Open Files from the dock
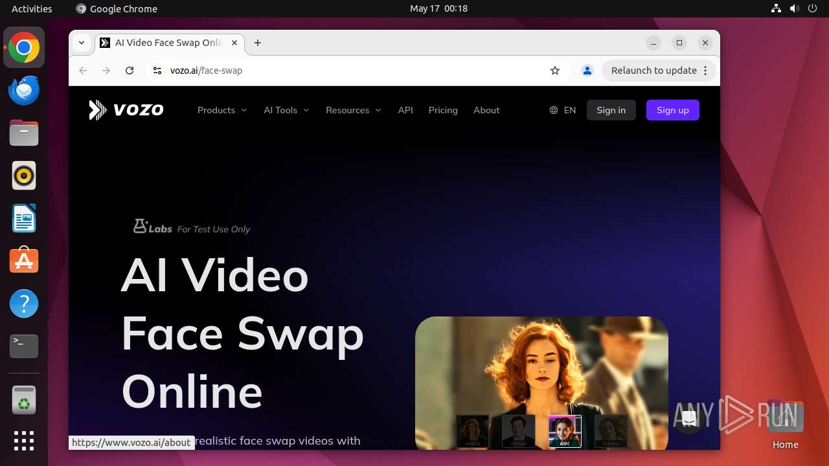Image resolution: width=829 pixels, height=466 pixels. pyautogui.click(x=24, y=133)
